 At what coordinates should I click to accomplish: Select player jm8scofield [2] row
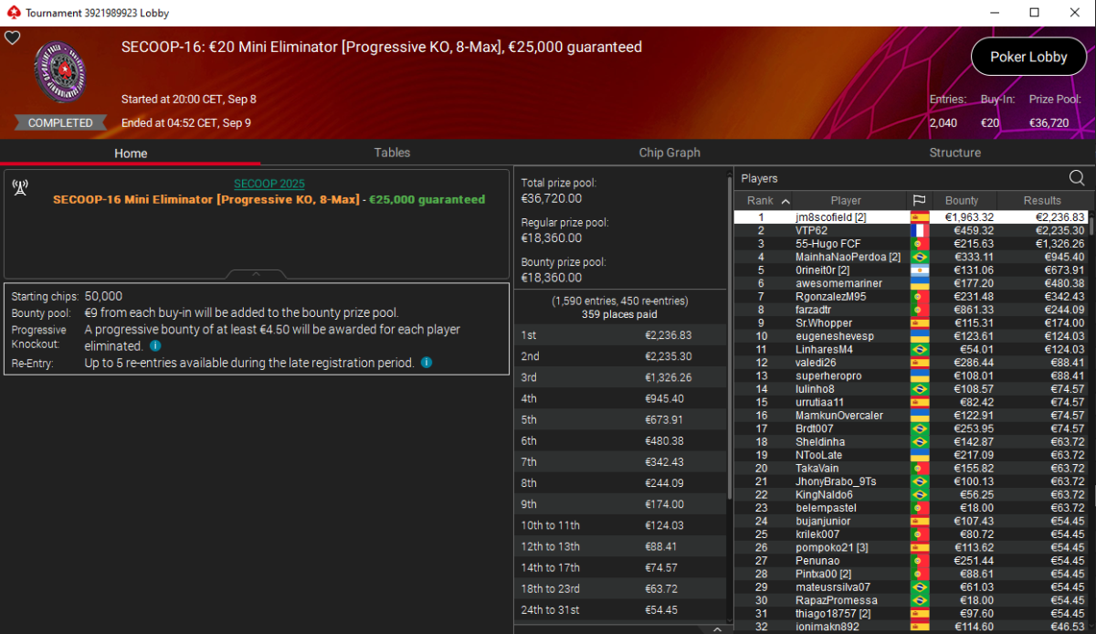(912, 217)
